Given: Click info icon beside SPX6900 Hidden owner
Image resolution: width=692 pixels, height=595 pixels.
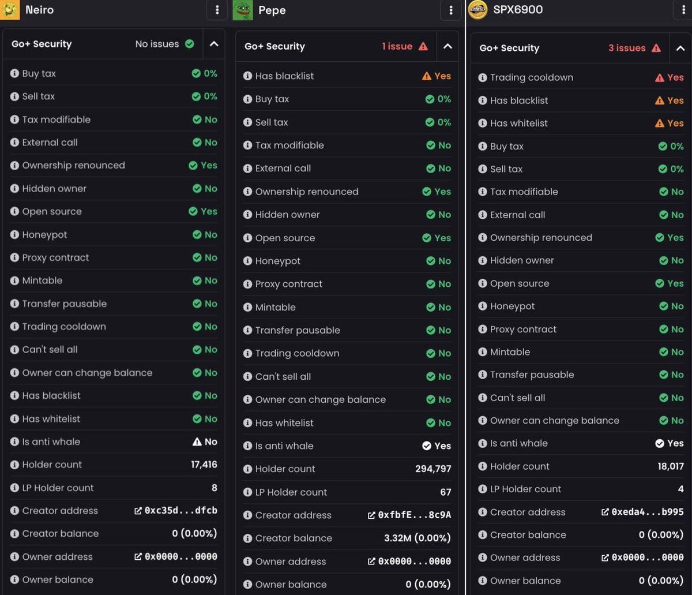Looking at the screenshot, I should point(483,261).
